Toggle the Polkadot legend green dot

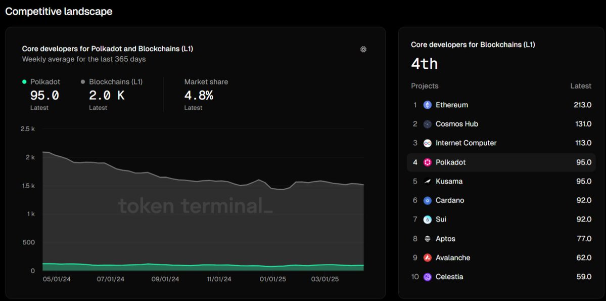coord(24,81)
